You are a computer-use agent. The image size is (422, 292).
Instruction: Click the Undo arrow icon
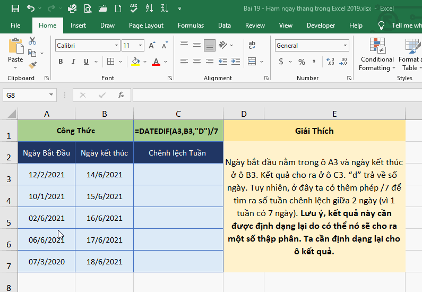pos(31,8)
